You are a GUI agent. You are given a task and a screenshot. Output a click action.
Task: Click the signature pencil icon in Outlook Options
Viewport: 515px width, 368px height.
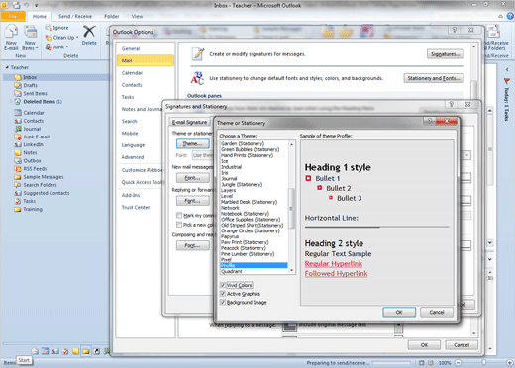coord(198,53)
